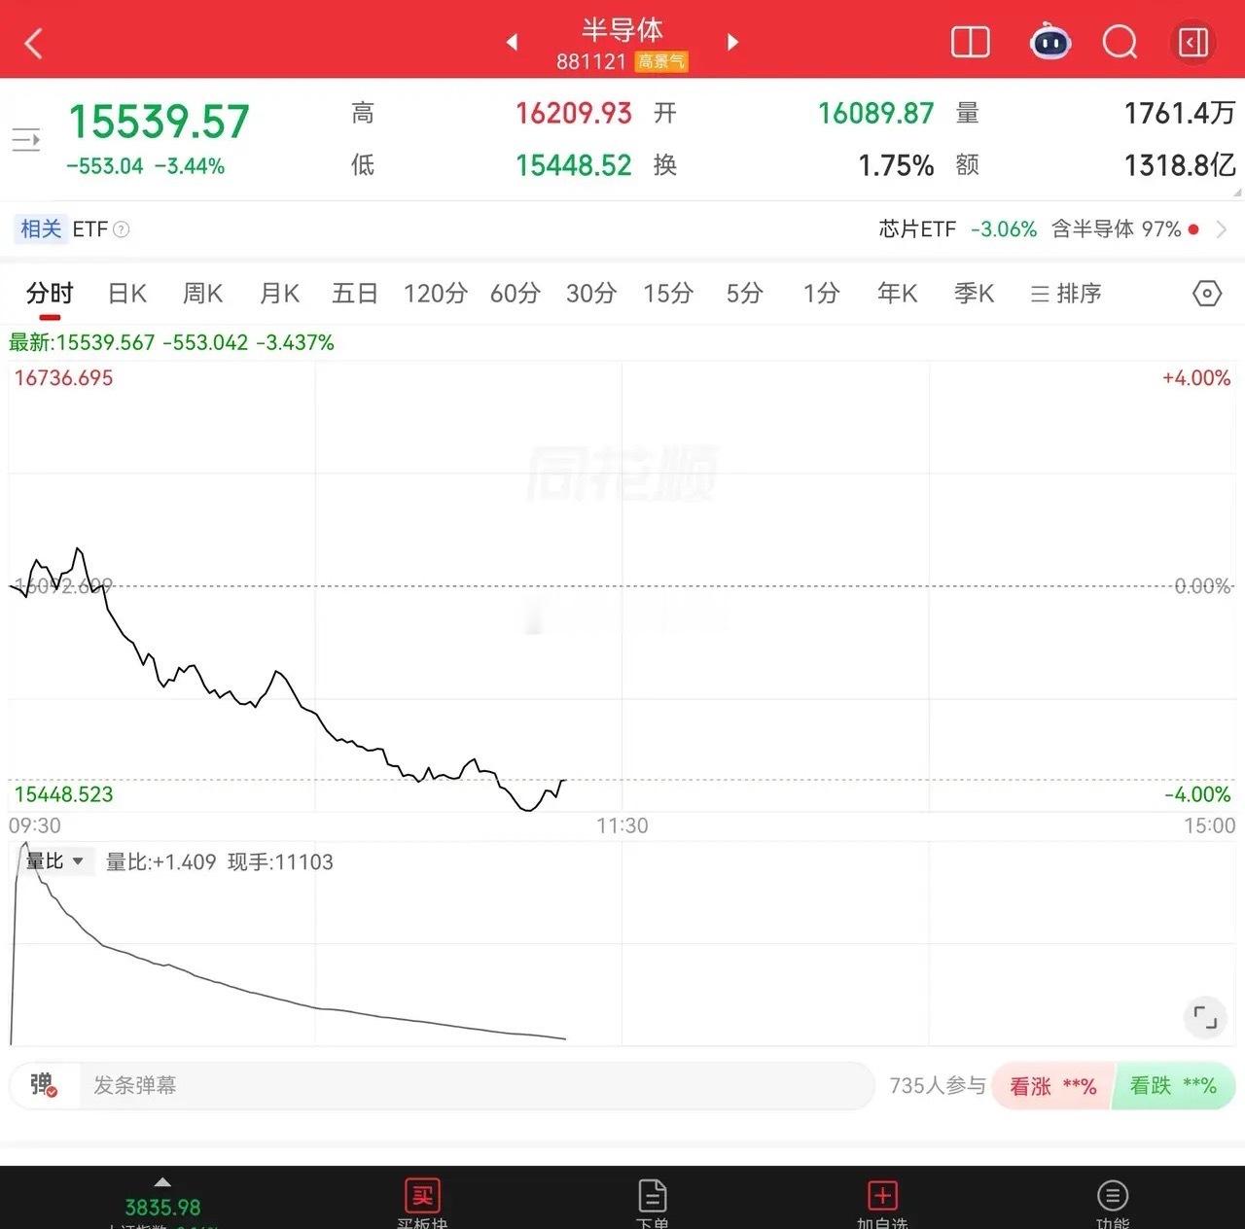Select the 季K tab
Viewport: 1245px width, 1229px height.
click(974, 294)
